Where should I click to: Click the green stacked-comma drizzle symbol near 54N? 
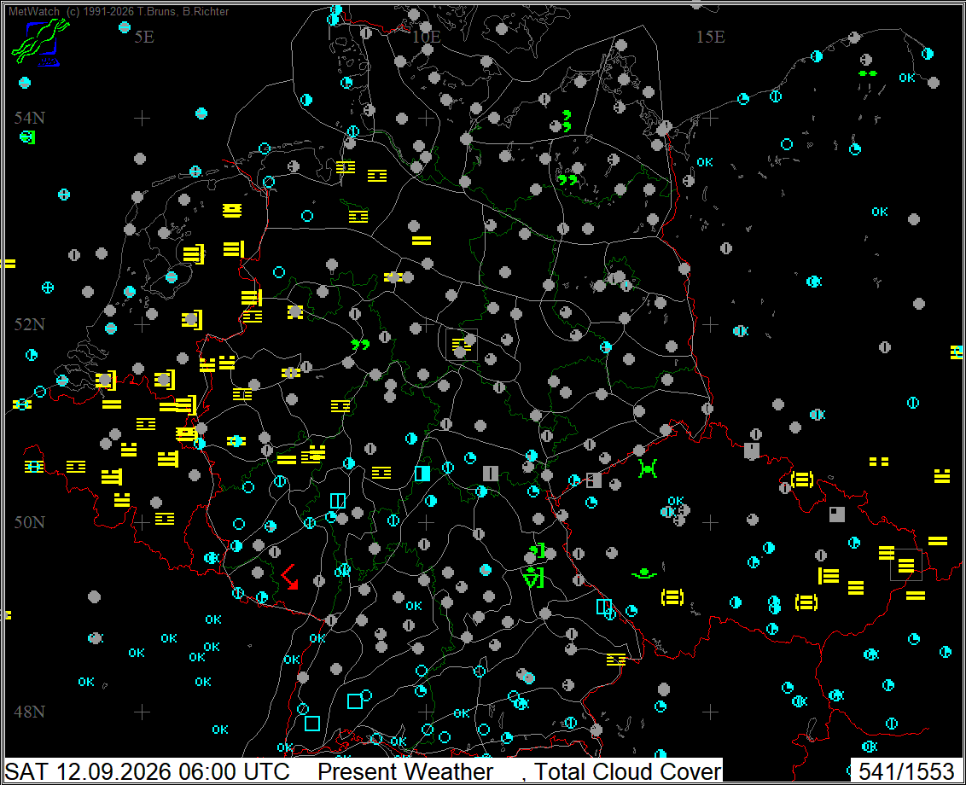(567, 121)
